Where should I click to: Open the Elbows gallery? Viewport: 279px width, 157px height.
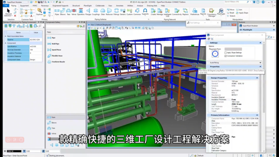(63, 12)
